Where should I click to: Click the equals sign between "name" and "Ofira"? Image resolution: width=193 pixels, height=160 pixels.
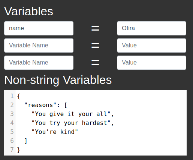click(x=95, y=28)
